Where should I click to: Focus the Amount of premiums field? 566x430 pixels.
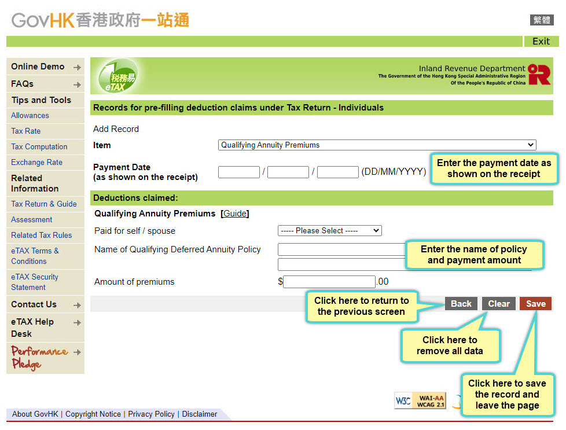329,282
